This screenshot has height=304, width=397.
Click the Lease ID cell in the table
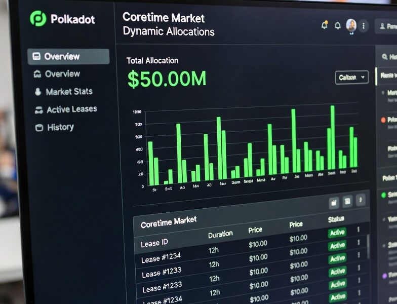pos(154,243)
